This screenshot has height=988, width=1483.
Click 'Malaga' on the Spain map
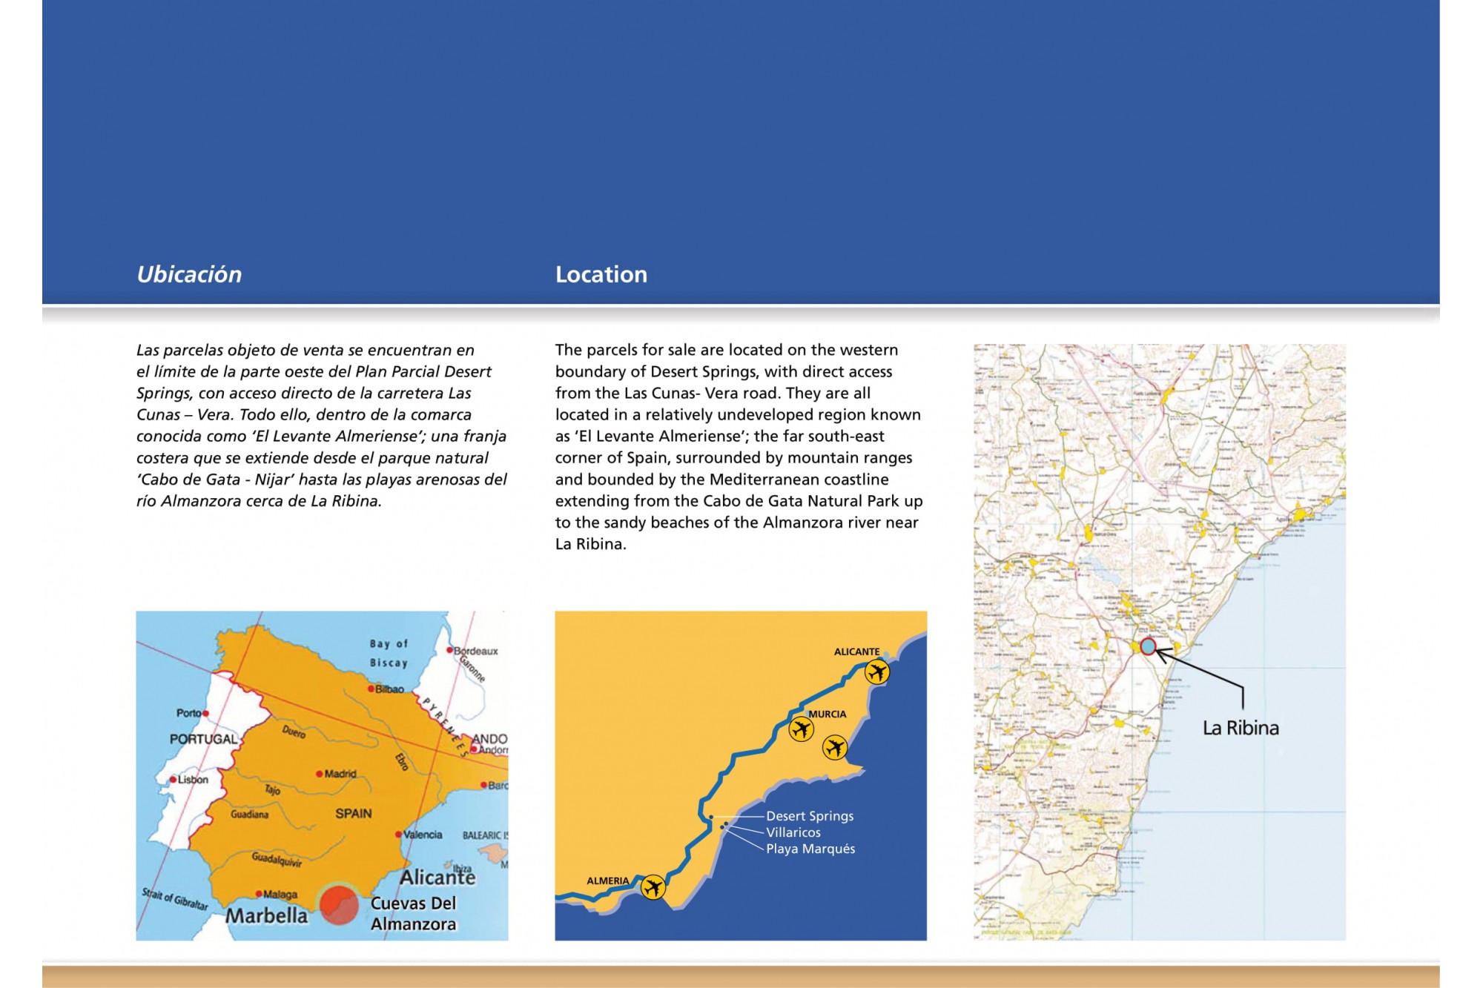point(280,895)
